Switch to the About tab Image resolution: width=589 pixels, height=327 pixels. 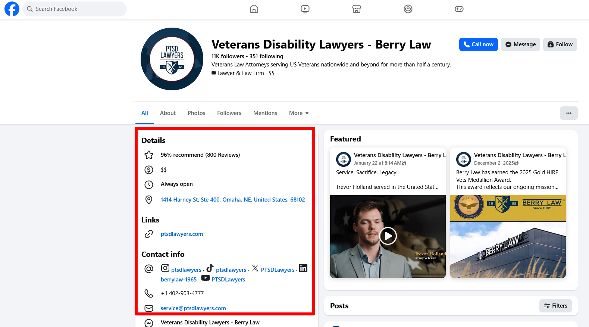click(168, 113)
